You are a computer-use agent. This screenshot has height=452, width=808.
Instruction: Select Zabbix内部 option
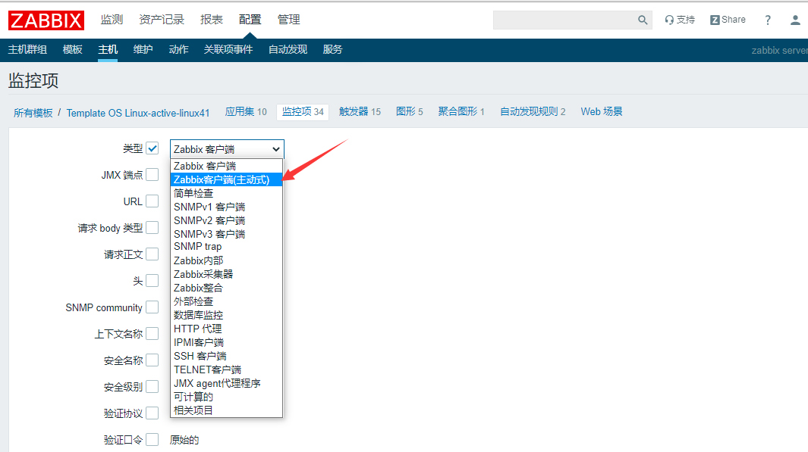226,260
